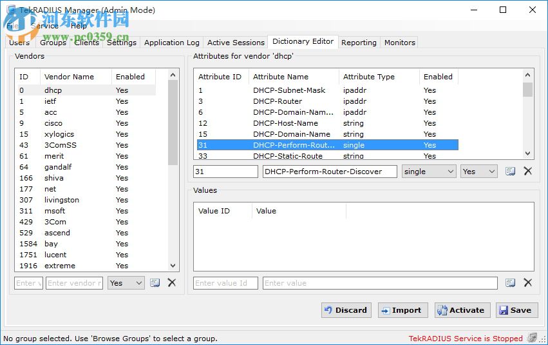Click the Import button

click(402, 310)
